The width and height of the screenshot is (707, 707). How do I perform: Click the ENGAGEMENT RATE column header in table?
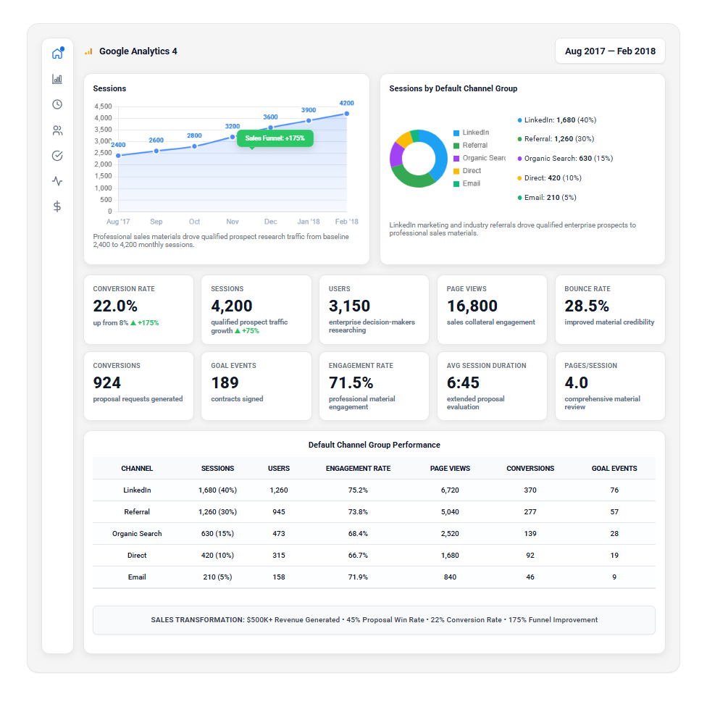(358, 469)
